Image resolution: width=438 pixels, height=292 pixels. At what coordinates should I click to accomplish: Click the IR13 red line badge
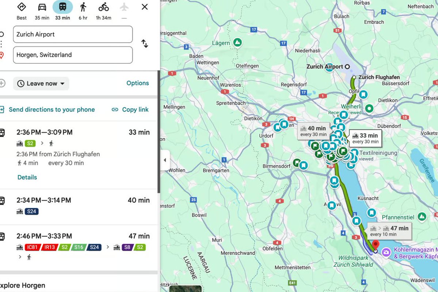point(50,247)
